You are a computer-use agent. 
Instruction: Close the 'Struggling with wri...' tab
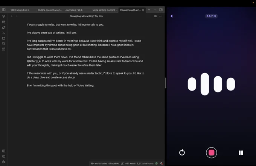click(x=143, y=10)
